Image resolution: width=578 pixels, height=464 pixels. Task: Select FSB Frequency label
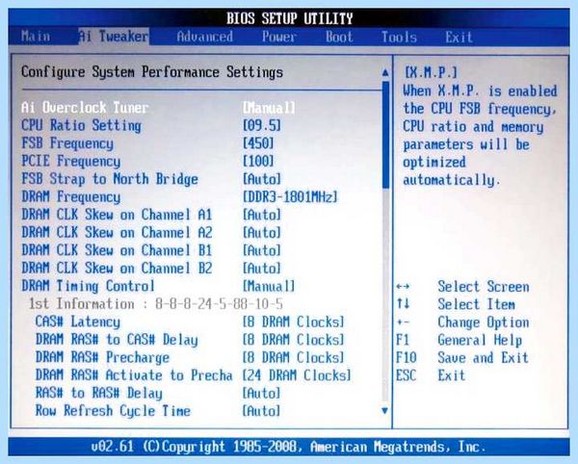coord(67,143)
